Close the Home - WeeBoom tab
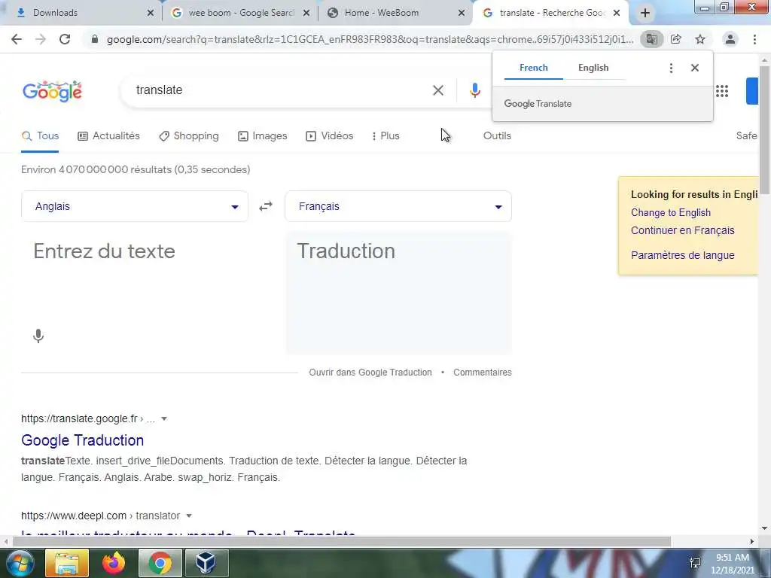The height and width of the screenshot is (578, 771). pyautogui.click(x=462, y=14)
